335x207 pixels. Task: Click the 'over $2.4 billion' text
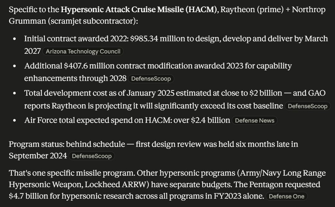pyautogui.click(x=202, y=120)
